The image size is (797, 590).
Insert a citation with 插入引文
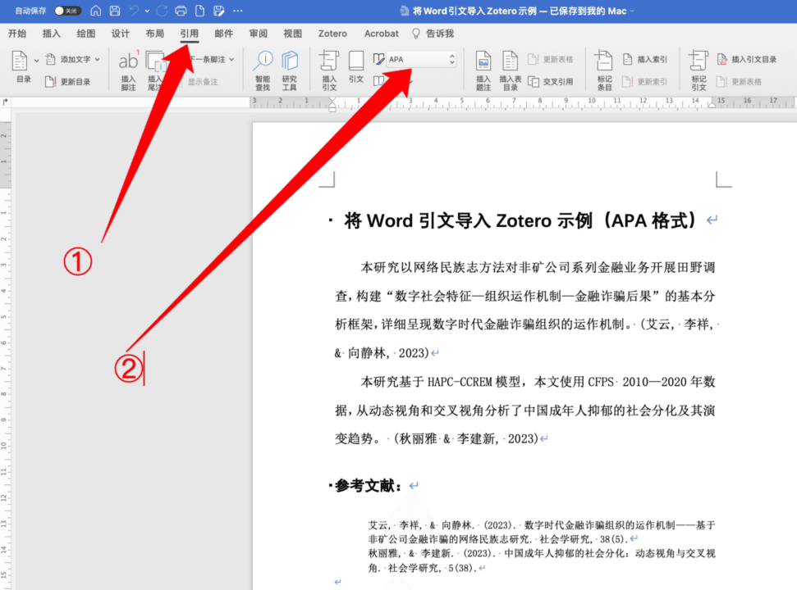pyautogui.click(x=328, y=70)
